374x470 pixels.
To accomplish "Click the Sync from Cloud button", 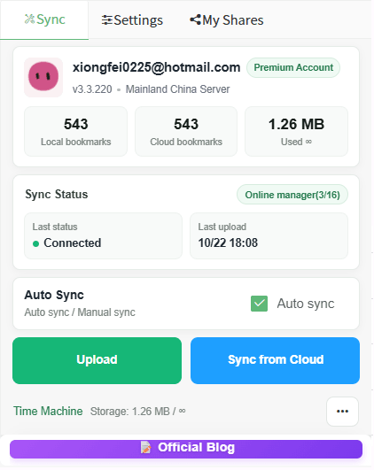I will (275, 360).
